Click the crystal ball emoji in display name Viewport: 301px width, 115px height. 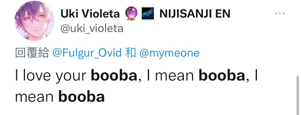point(131,13)
